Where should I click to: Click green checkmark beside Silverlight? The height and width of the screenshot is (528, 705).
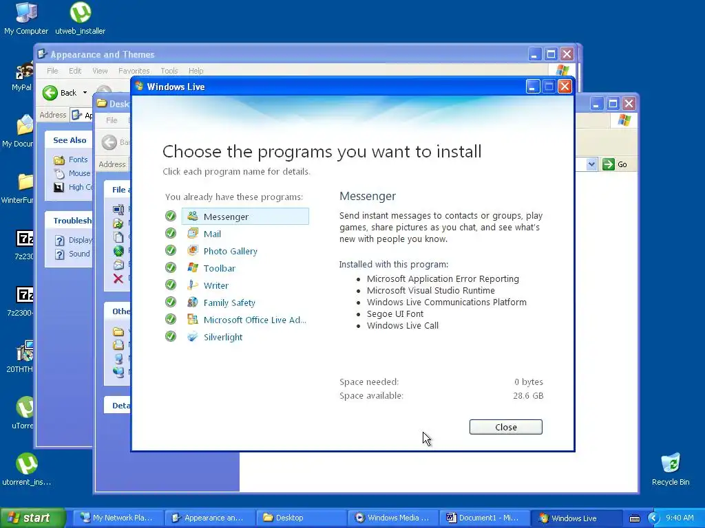171,336
